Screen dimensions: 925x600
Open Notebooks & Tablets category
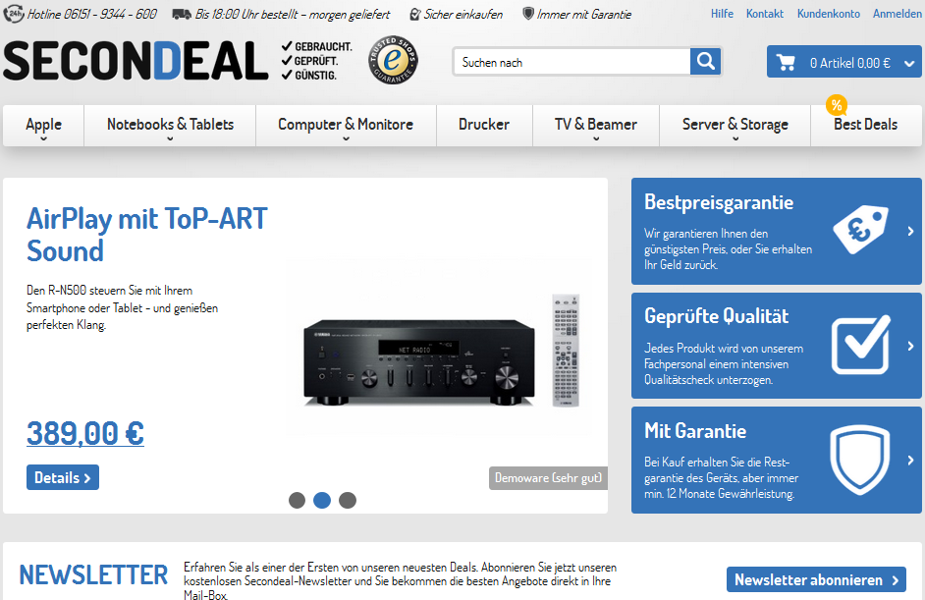[170, 125]
